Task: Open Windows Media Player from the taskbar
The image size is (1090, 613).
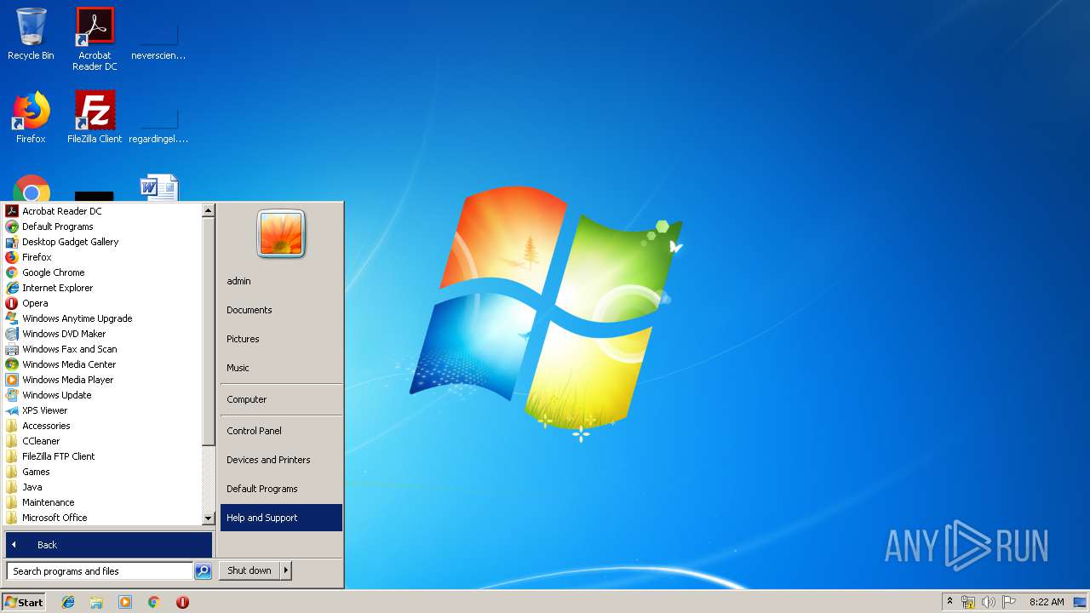Action: (125, 602)
